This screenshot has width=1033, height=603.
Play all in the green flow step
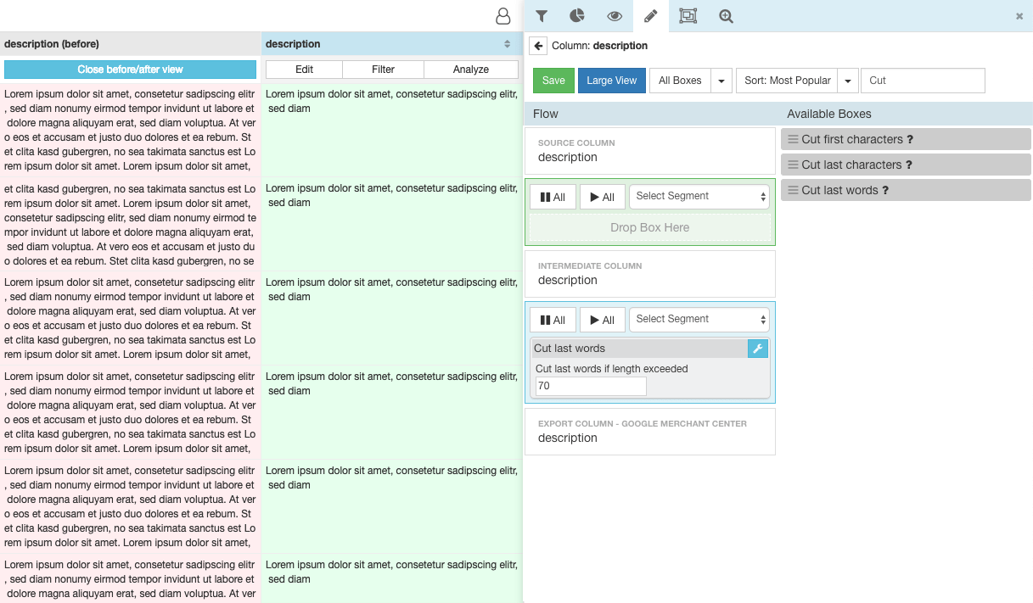tap(602, 197)
